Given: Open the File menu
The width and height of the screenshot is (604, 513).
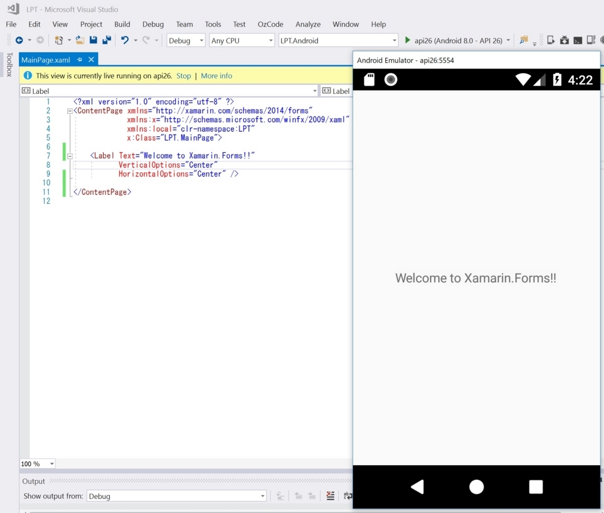Looking at the screenshot, I should tap(11, 24).
